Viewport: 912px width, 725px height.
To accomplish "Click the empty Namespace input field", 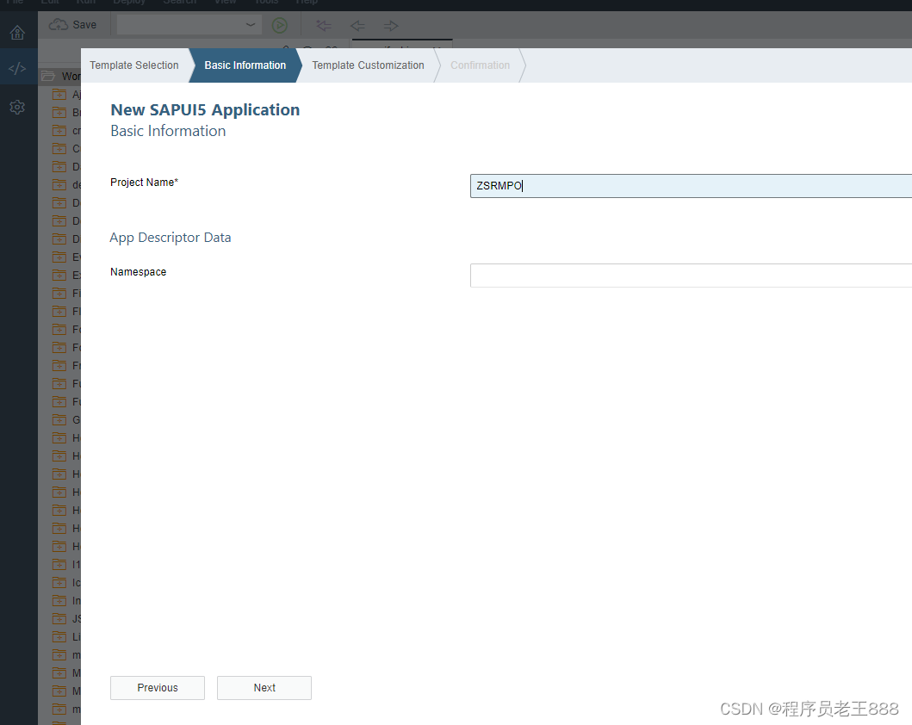I will pyautogui.click(x=691, y=276).
